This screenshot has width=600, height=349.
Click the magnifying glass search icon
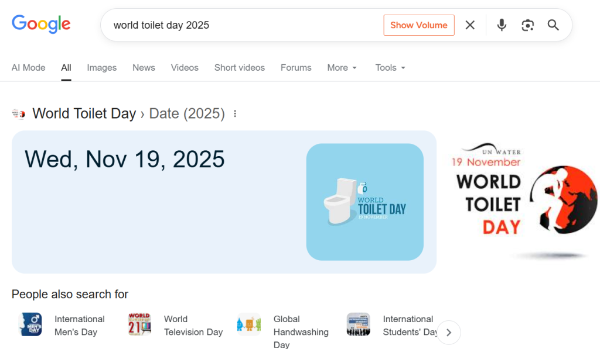tap(553, 25)
